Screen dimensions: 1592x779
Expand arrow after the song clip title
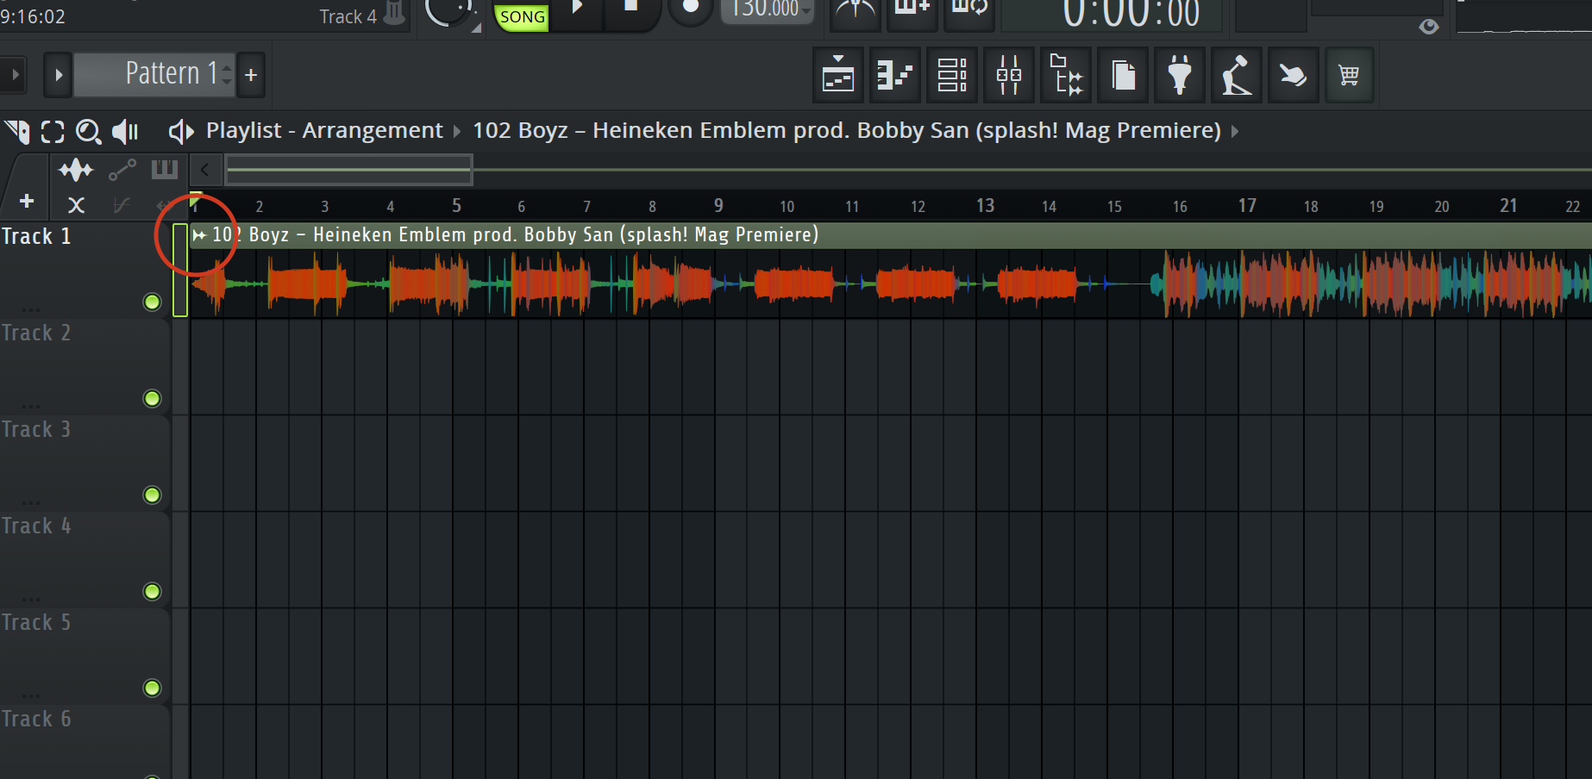[x=1235, y=132]
